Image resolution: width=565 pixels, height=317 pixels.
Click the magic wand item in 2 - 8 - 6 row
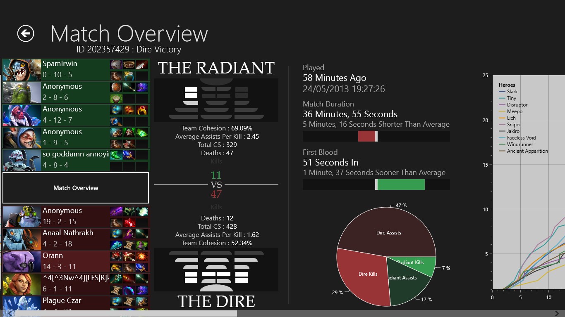pos(129,87)
